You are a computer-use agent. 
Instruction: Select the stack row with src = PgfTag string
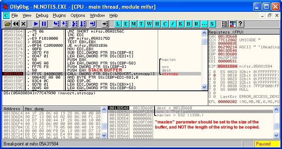191,112
